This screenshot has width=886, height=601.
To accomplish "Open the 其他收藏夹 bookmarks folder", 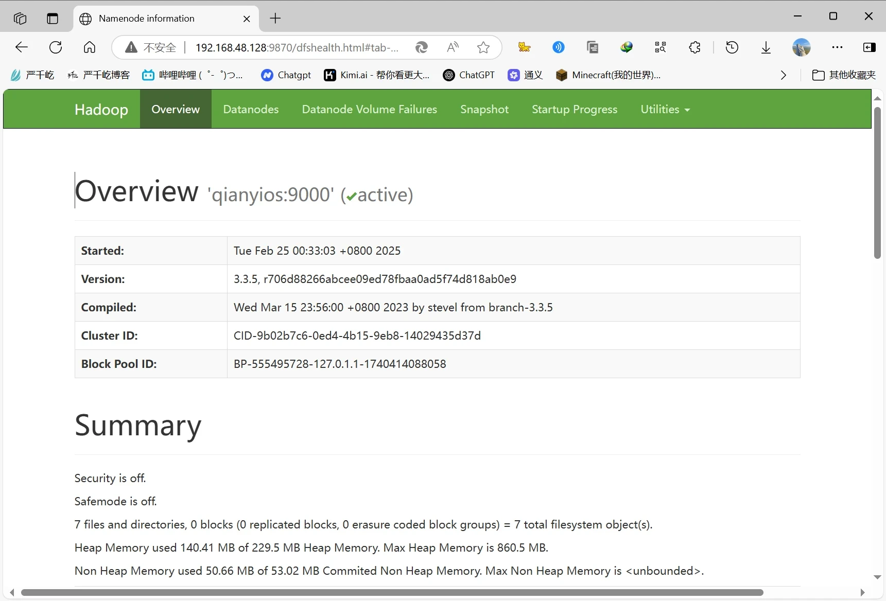I will coord(844,75).
